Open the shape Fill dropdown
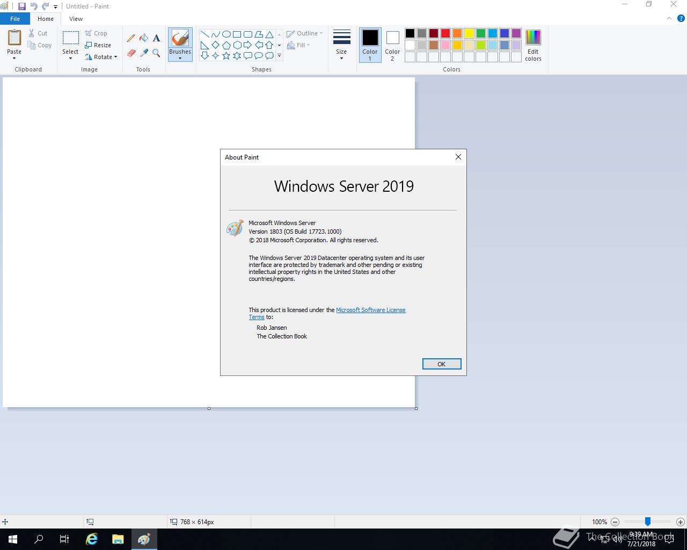Viewport: 687px width, 550px height. coord(297,45)
